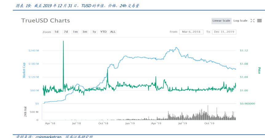Choose the 1y zoom range
The height and width of the screenshot is (138, 265).
tap(94, 32)
